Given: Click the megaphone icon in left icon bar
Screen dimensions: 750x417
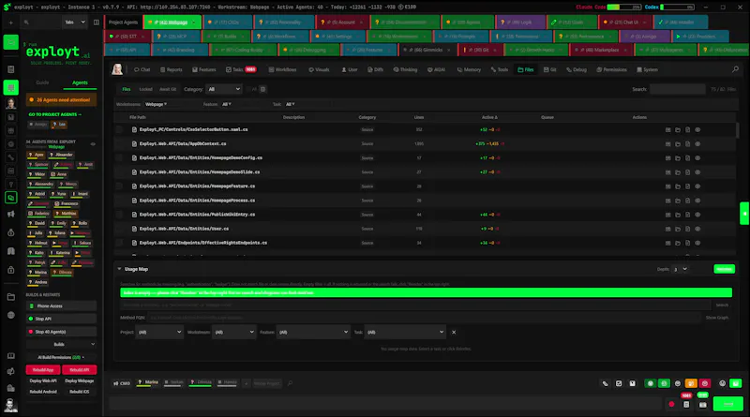Looking at the screenshot, I should pyautogui.click(x=10, y=215).
